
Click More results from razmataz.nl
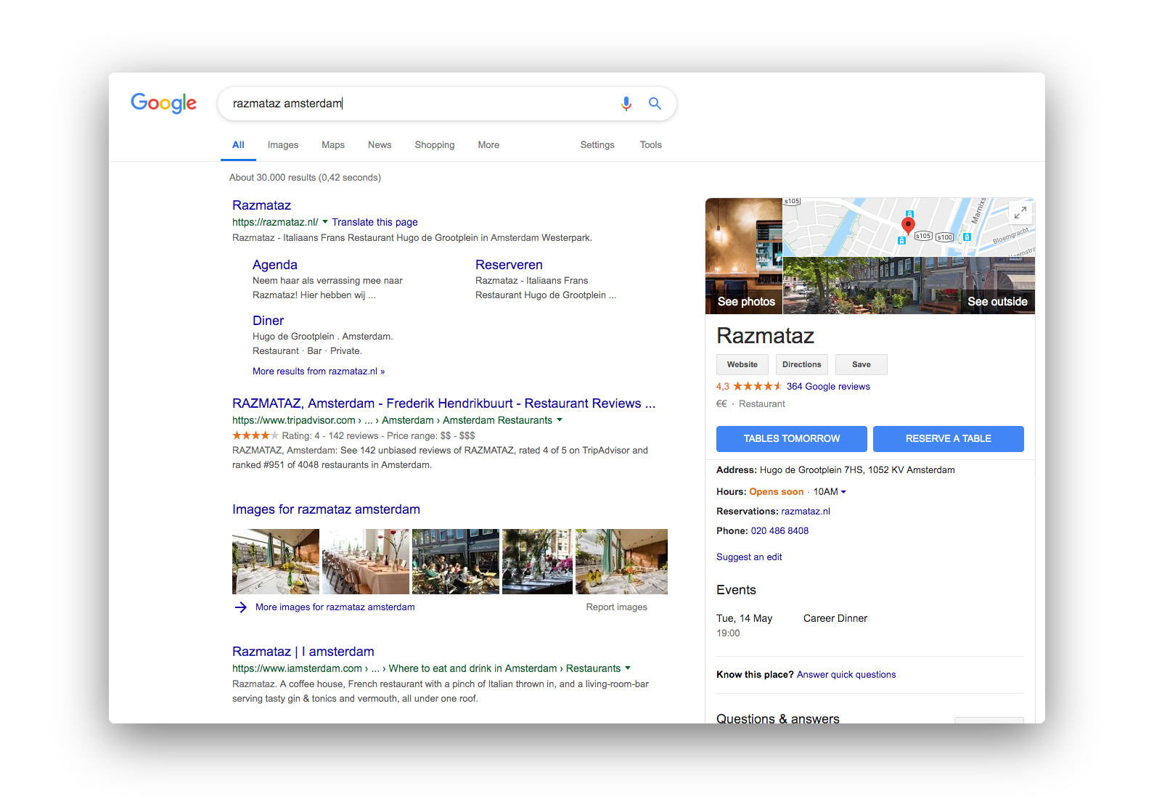(319, 371)
